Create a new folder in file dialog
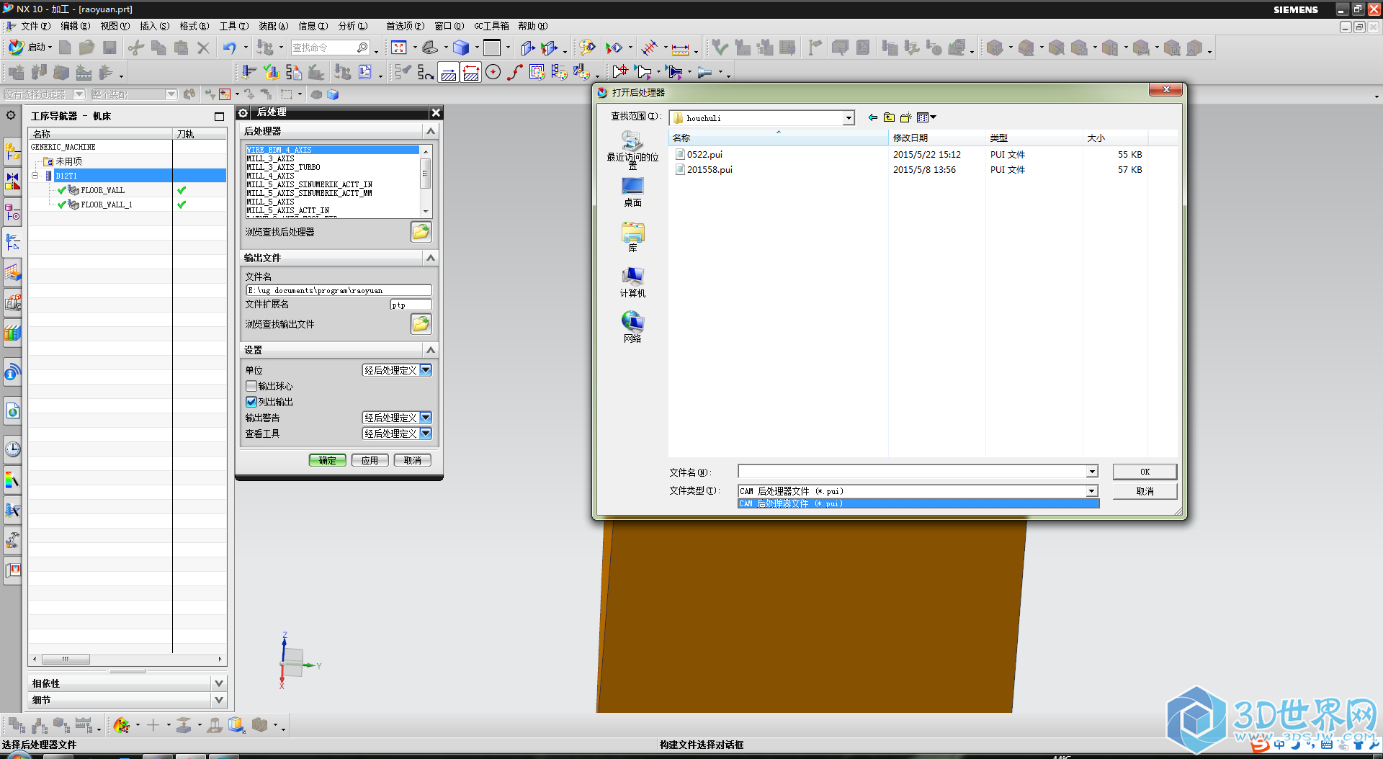The image size is (1383, 759). coord(905,117)
